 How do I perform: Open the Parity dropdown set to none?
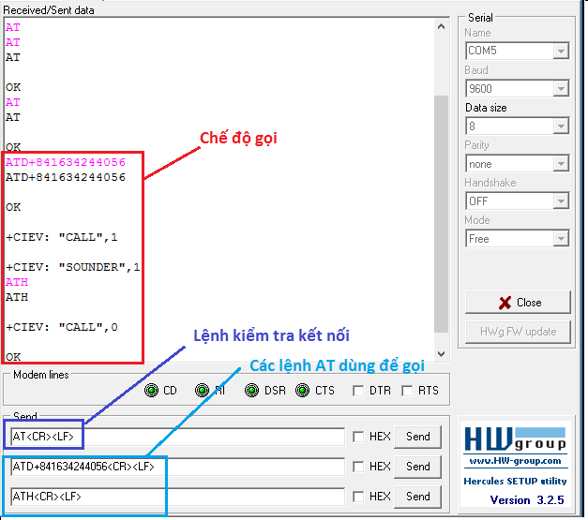561,164
